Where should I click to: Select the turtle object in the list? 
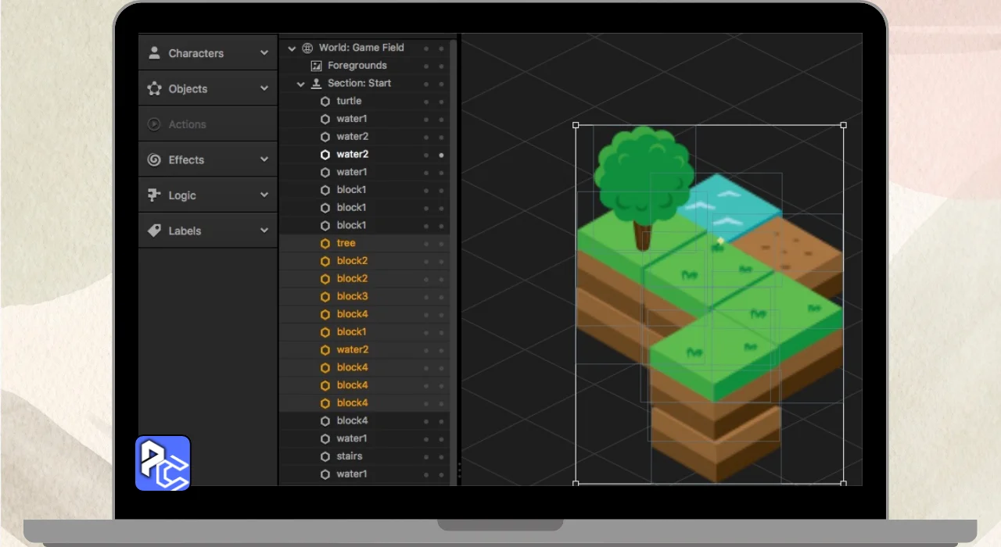(349, 101)
